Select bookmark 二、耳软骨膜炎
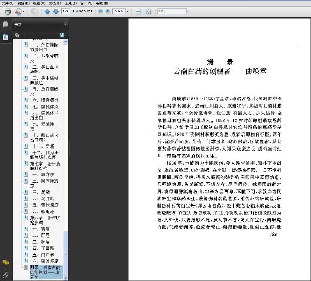 pyautogui.click(x=44, y=58)
